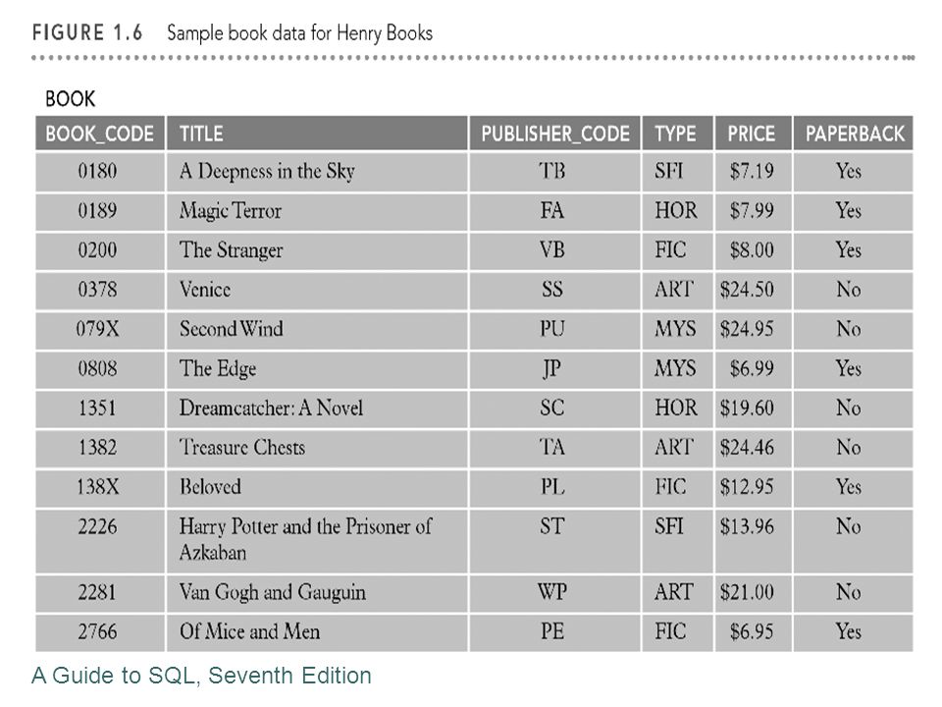Select book code 0189 cell
Image resolution: width=942 pixels, height=707 pixels.
pyautogui.click(x=100, y=212)
